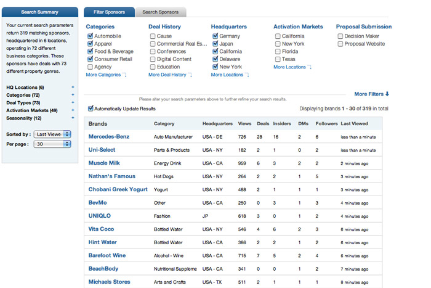Sort by Deals column header

click(x=263, y=123)
